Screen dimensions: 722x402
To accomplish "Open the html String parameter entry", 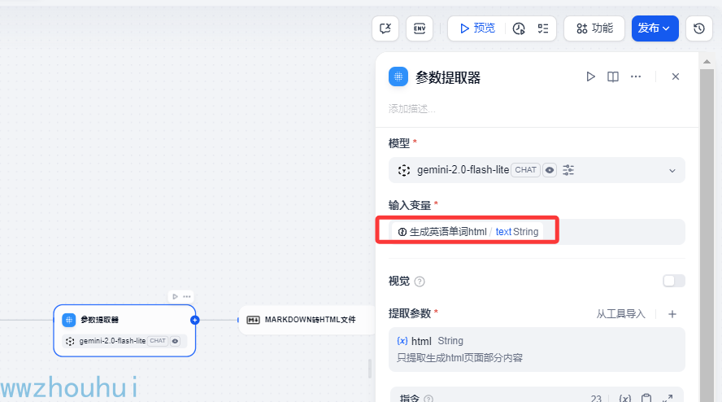I will tap(537, 349).
